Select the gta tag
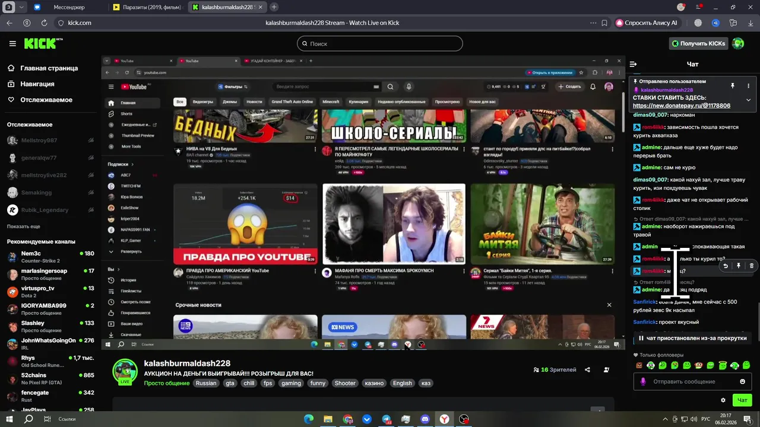760x427 pixels. pos(230,383)
